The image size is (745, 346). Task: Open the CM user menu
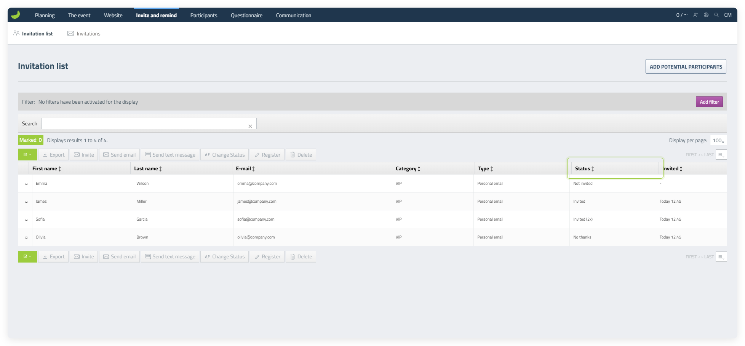pyautogui.click(x=728, y=15)
